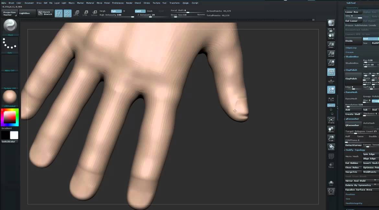The image size is (379, 210).
Task: Toggle the Local transformations icon
Action: point(331,90)
